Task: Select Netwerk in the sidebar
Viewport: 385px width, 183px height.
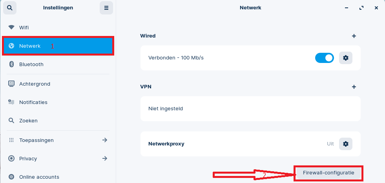Action: 58,46
